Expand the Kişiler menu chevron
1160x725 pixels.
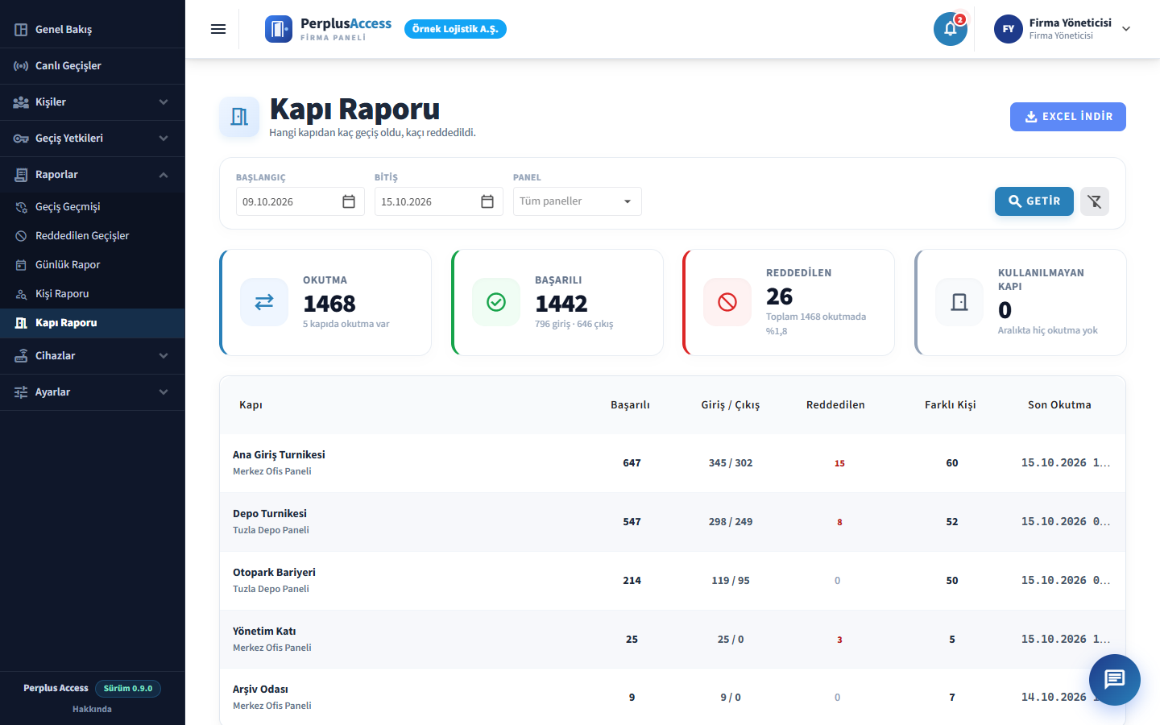coord(164,102)
